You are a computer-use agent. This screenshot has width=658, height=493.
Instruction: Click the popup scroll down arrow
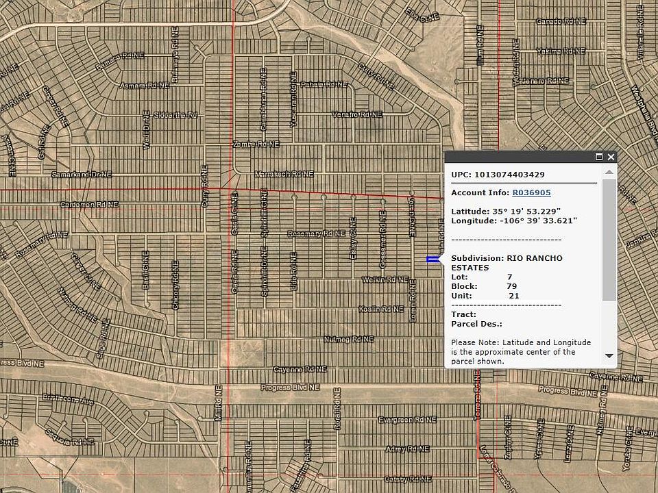point(609,356)
